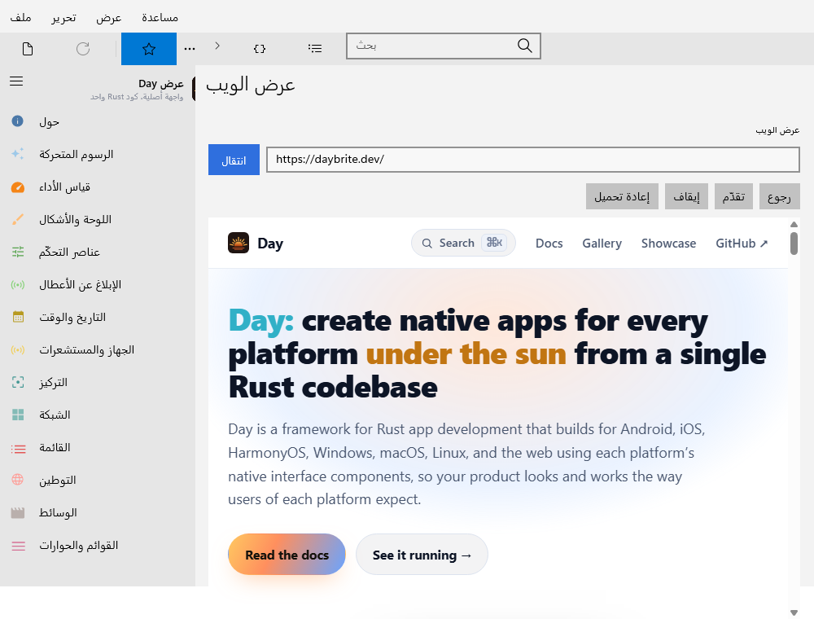This screenshot has height=619, width=814.
Task: Select التوطين sidebar item
Action: point(98,480)
